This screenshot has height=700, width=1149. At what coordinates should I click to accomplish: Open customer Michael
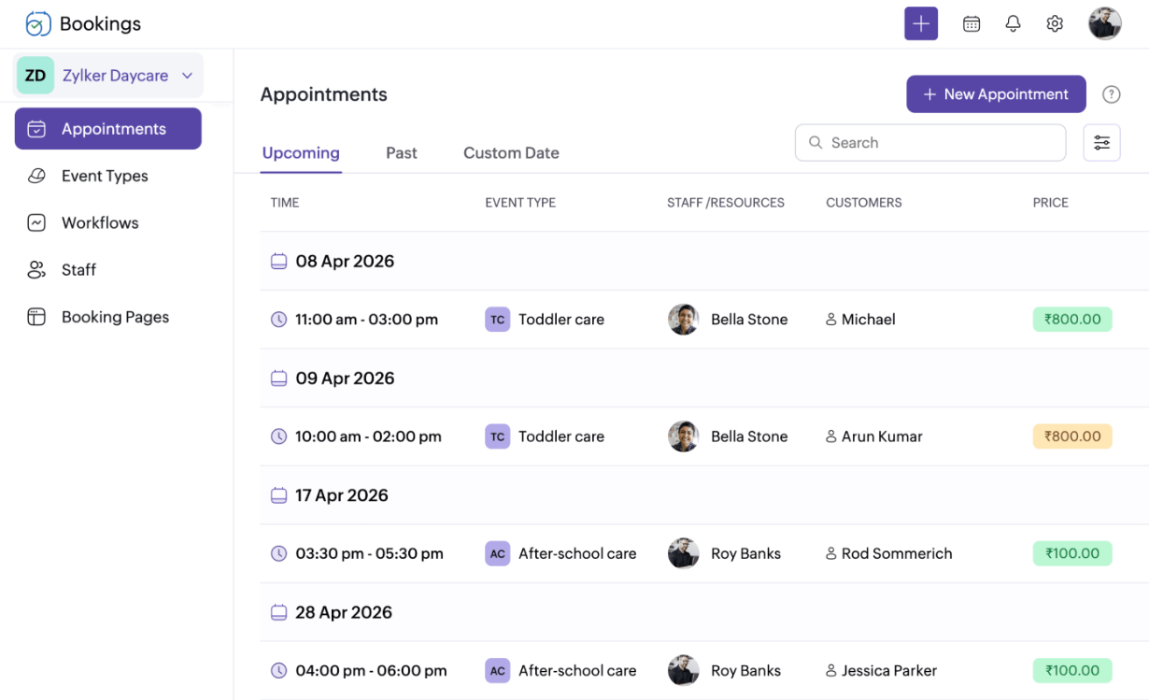[868, 320]
